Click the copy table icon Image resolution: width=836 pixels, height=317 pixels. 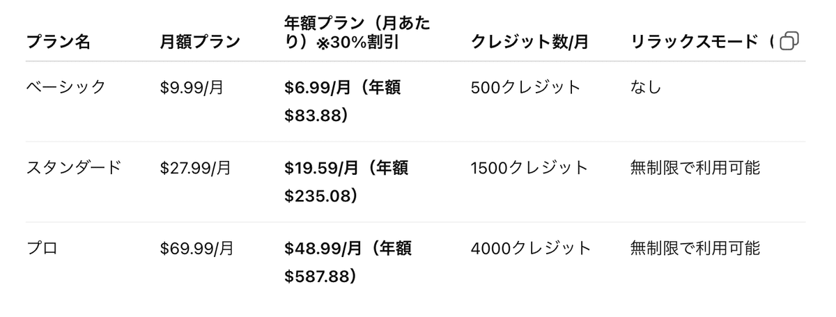click(789, 41)
